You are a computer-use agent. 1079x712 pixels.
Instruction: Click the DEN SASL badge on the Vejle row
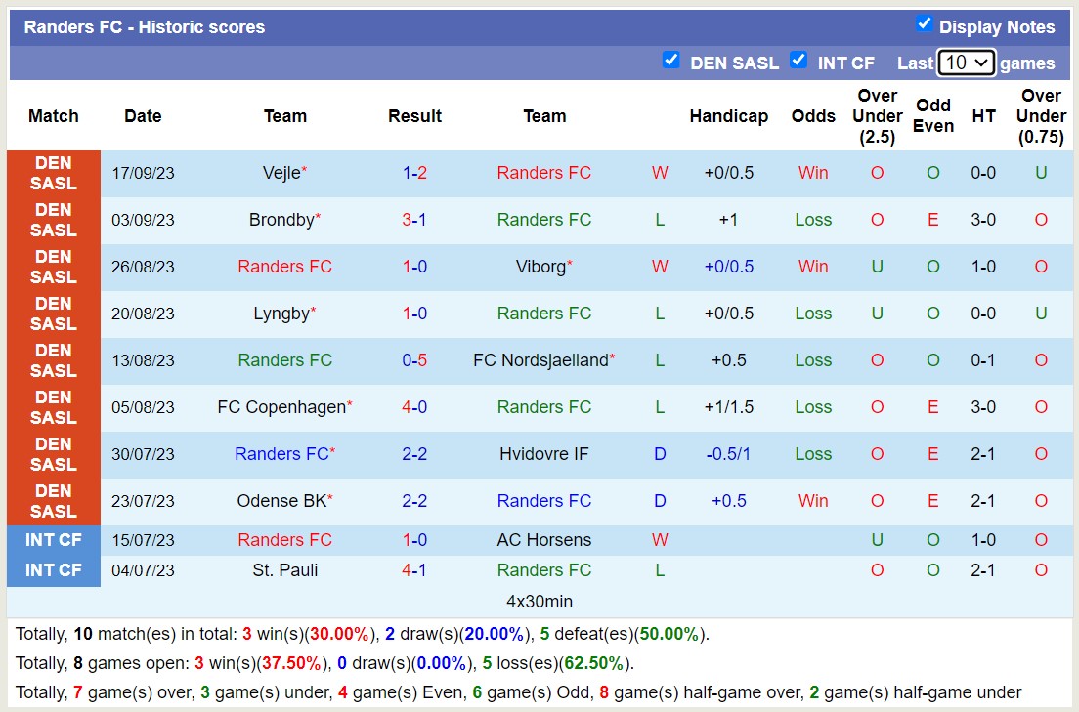[x=53, y=173]
